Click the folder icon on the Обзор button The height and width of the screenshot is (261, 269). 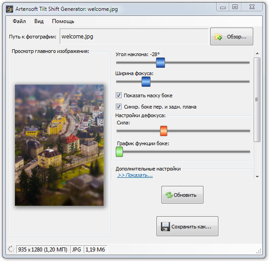pos(218,37)
